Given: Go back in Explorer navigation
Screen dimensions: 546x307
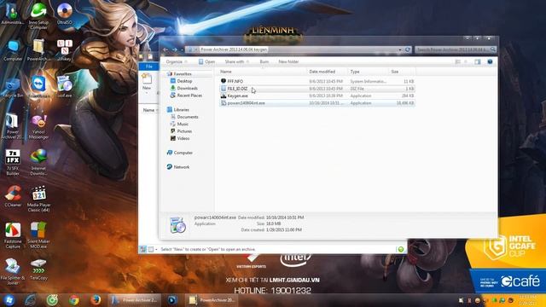Looking at the screenshot, I should (166, 49).
